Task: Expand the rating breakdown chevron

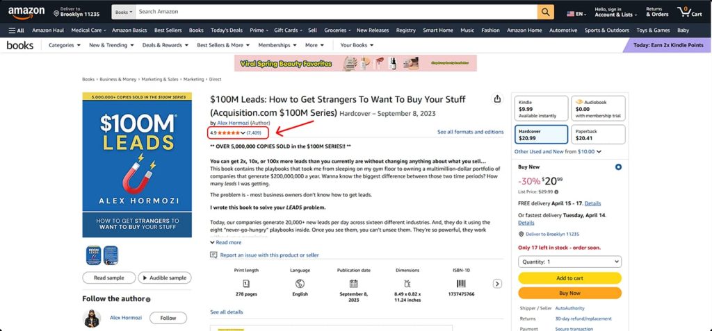Action: click(x=243, y=133)
